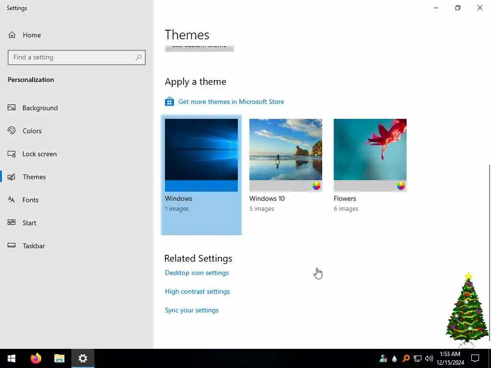Click the Settings gear taskbar icon
Image resolution: width=491 pixels, height=368 pixels.
point(82,358)
